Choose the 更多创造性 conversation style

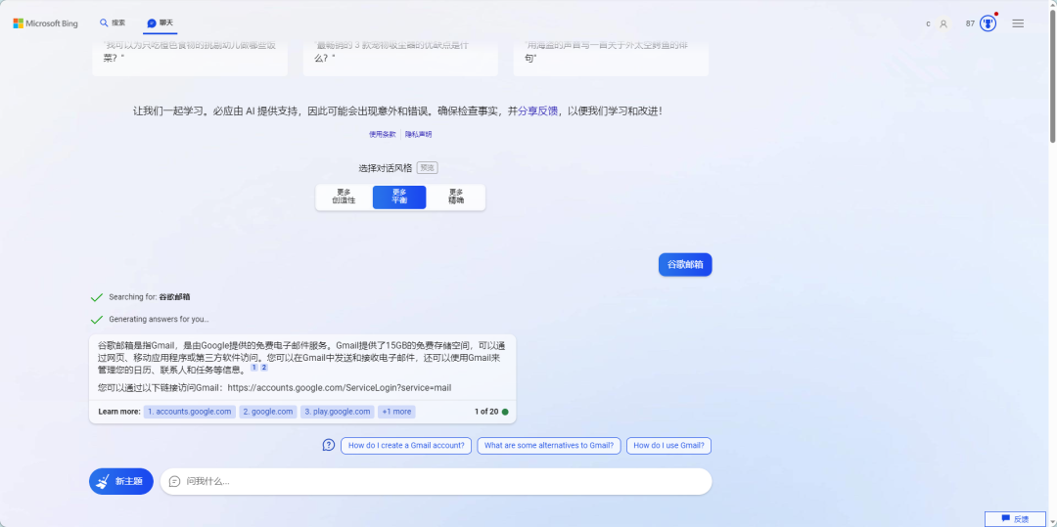344,197
